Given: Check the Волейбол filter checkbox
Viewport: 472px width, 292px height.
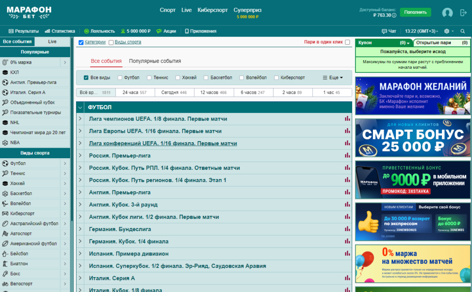Looking at the screenshot, I should point(242,78).
